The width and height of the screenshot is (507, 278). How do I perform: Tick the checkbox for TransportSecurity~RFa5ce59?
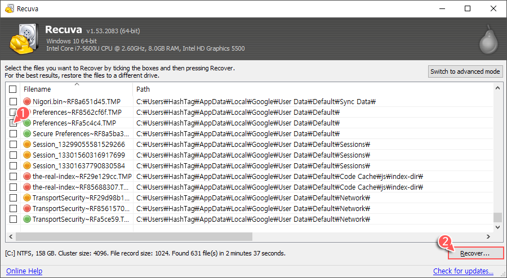(13, 219)
